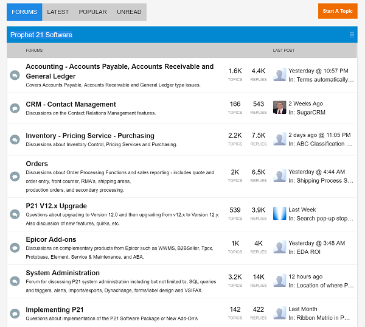Open the Implementing P21 forum
365x327 pixels.
pyautogui.click(x=55, y=310)
